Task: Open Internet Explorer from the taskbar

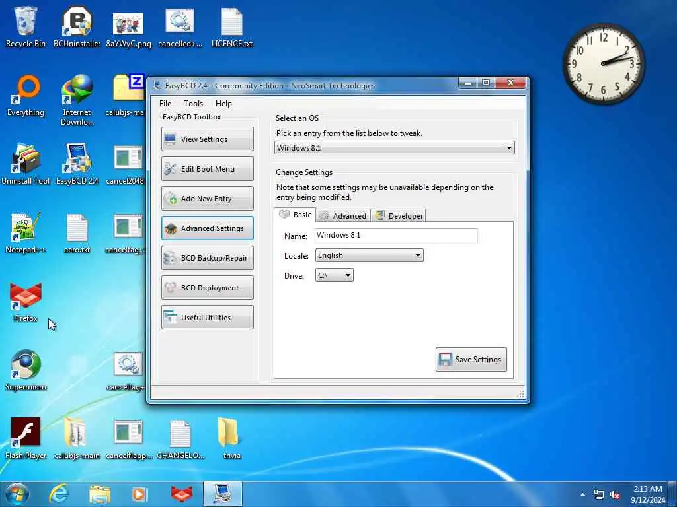Action: (59, 494)
